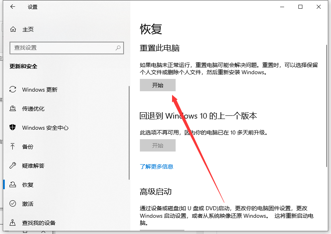Select the 疑难解答 wrench icon

click(13, 165)
